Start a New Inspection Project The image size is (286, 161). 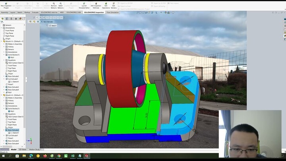click(x=6, y=6)
